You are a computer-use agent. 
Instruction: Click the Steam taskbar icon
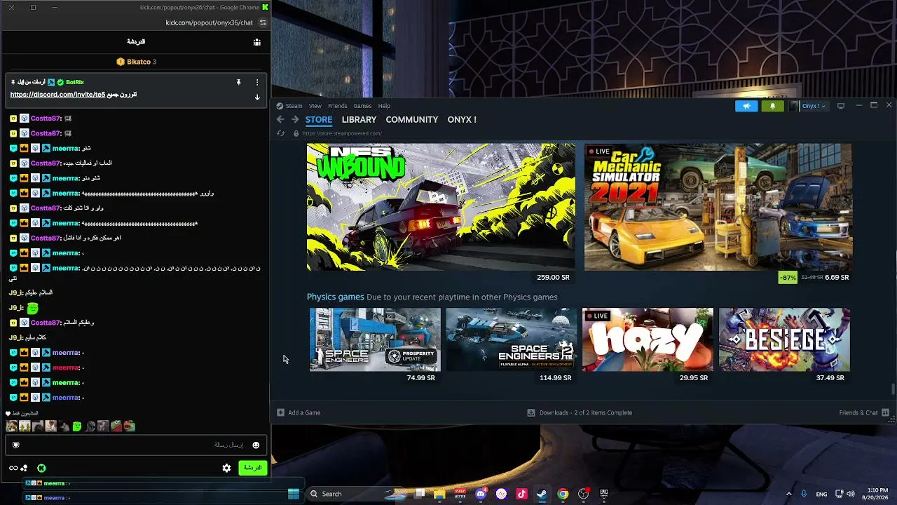click(x=542, y=494)
